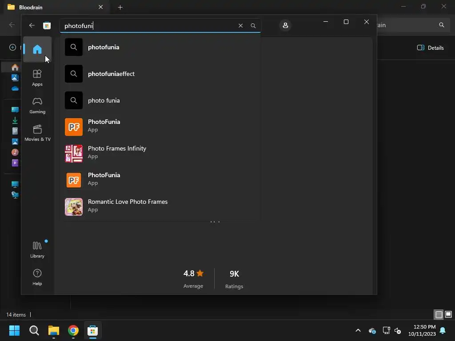Open network status tray icon
Viewport: 455px width, 341px height.
click(386, 330)
